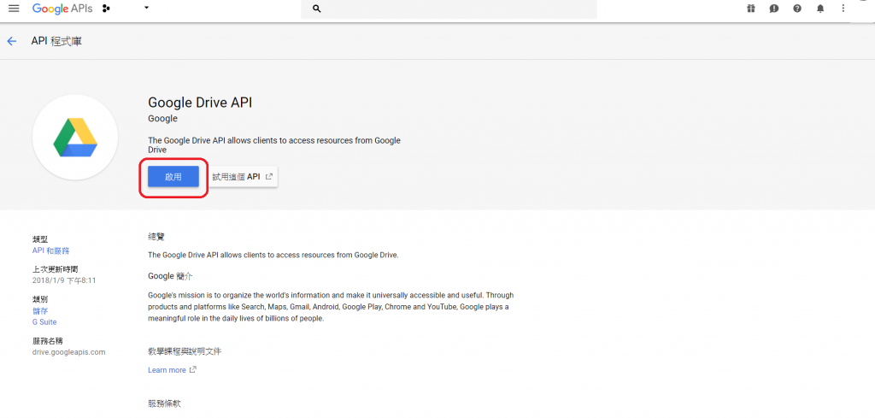This screenshot has width=875, height=418.
Task: Open the G Suite category link
Action: click(44, 322)
